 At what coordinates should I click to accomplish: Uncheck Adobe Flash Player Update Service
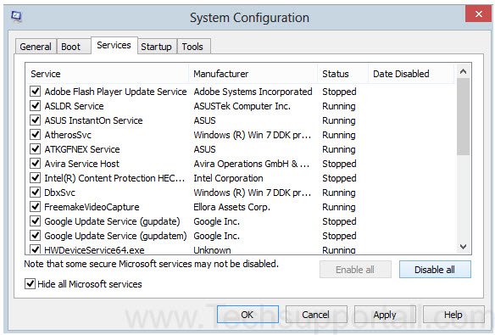point(35,92)
